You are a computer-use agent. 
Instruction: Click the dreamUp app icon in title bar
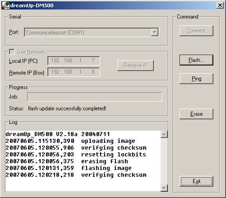pos(6,5)
